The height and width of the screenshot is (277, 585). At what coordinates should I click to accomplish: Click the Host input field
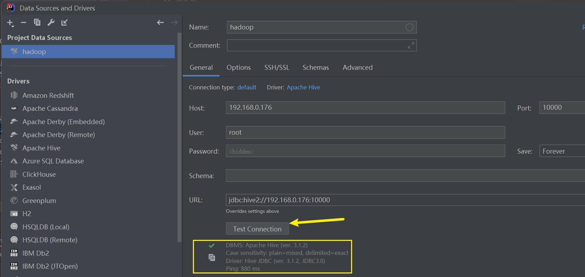[365, 108]
